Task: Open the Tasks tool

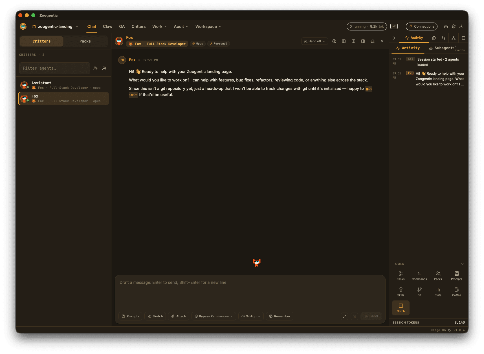Action: point(401,276)
